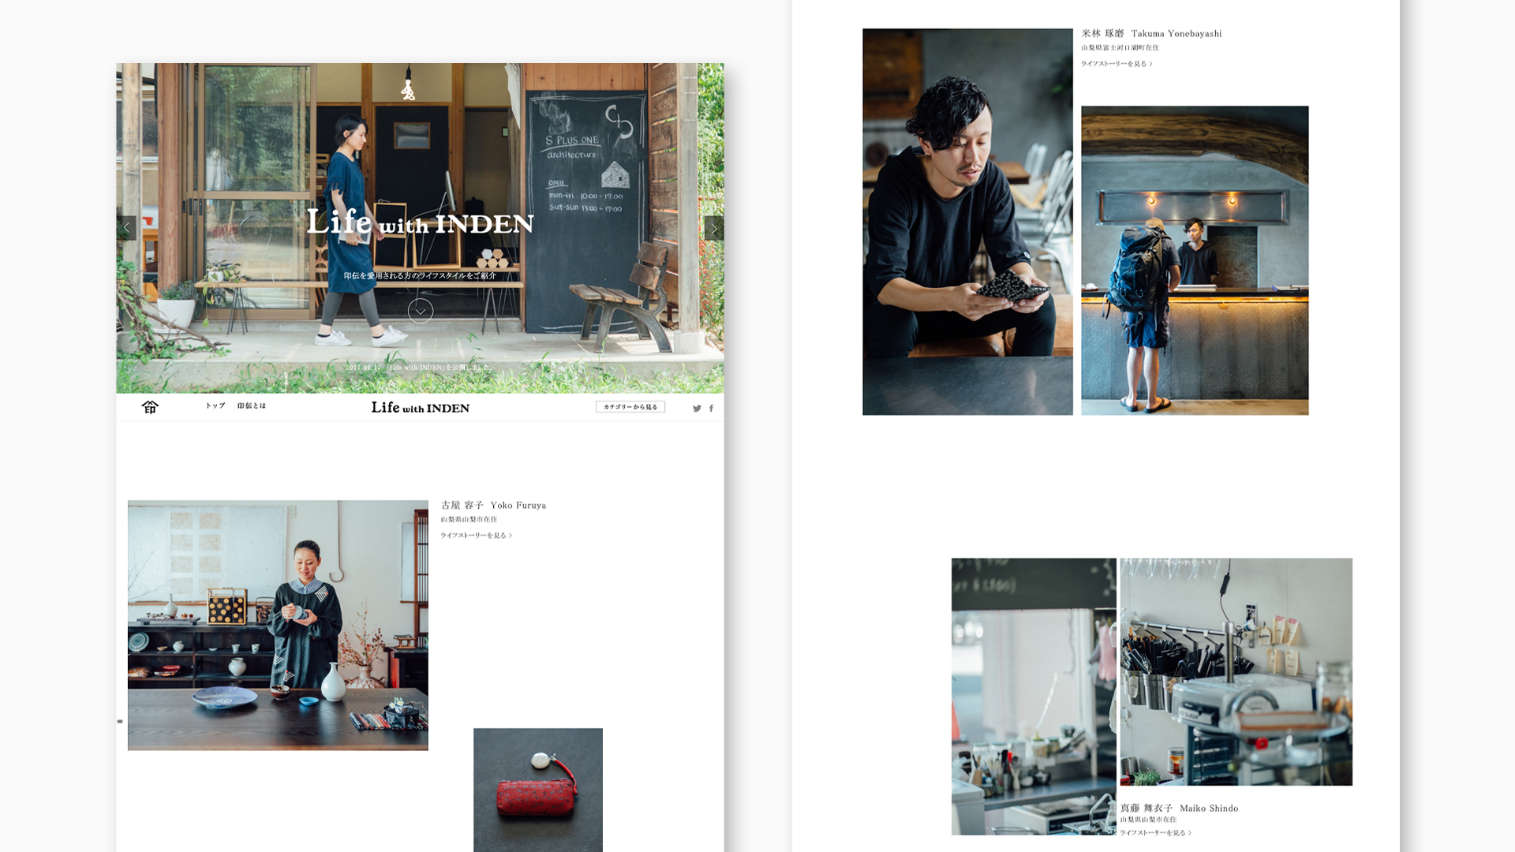Image resolution: width=1515 pixels, height=852 pixels.
Task: Open Yoko Furuya's ライフストーリーを見る link
Action: tap(477, 536)
